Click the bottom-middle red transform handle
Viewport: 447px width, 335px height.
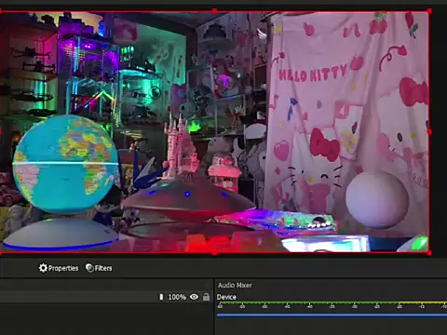click(x=214, y=253)
